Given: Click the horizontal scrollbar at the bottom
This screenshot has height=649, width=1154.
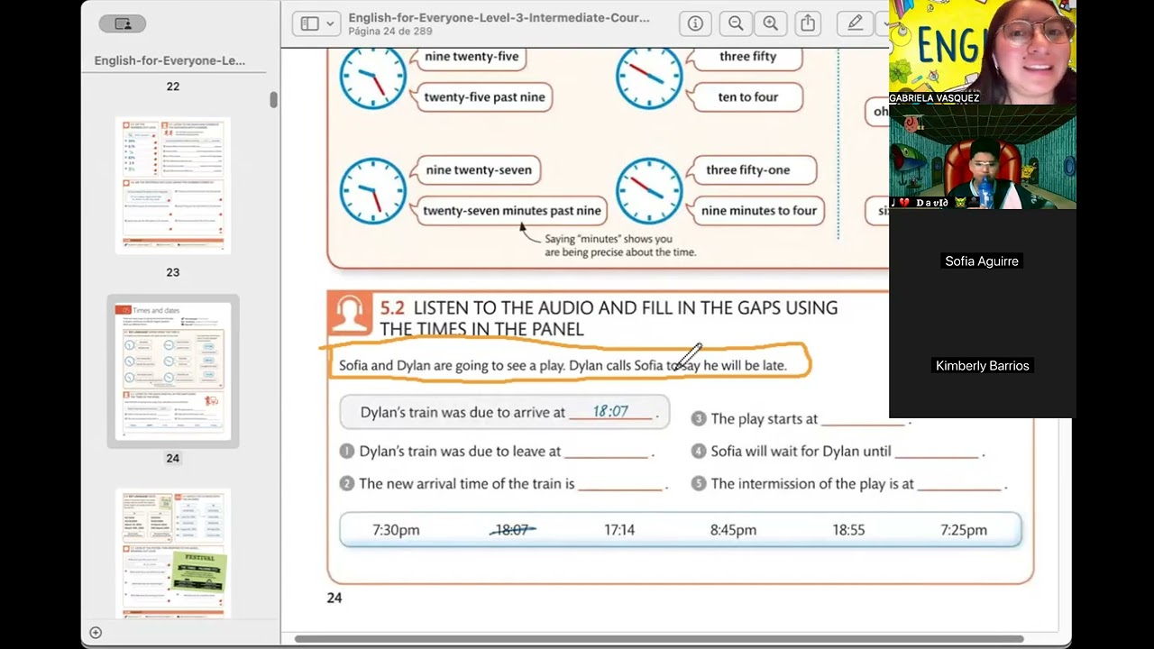Looking at the screenshot, I should 658,639.
